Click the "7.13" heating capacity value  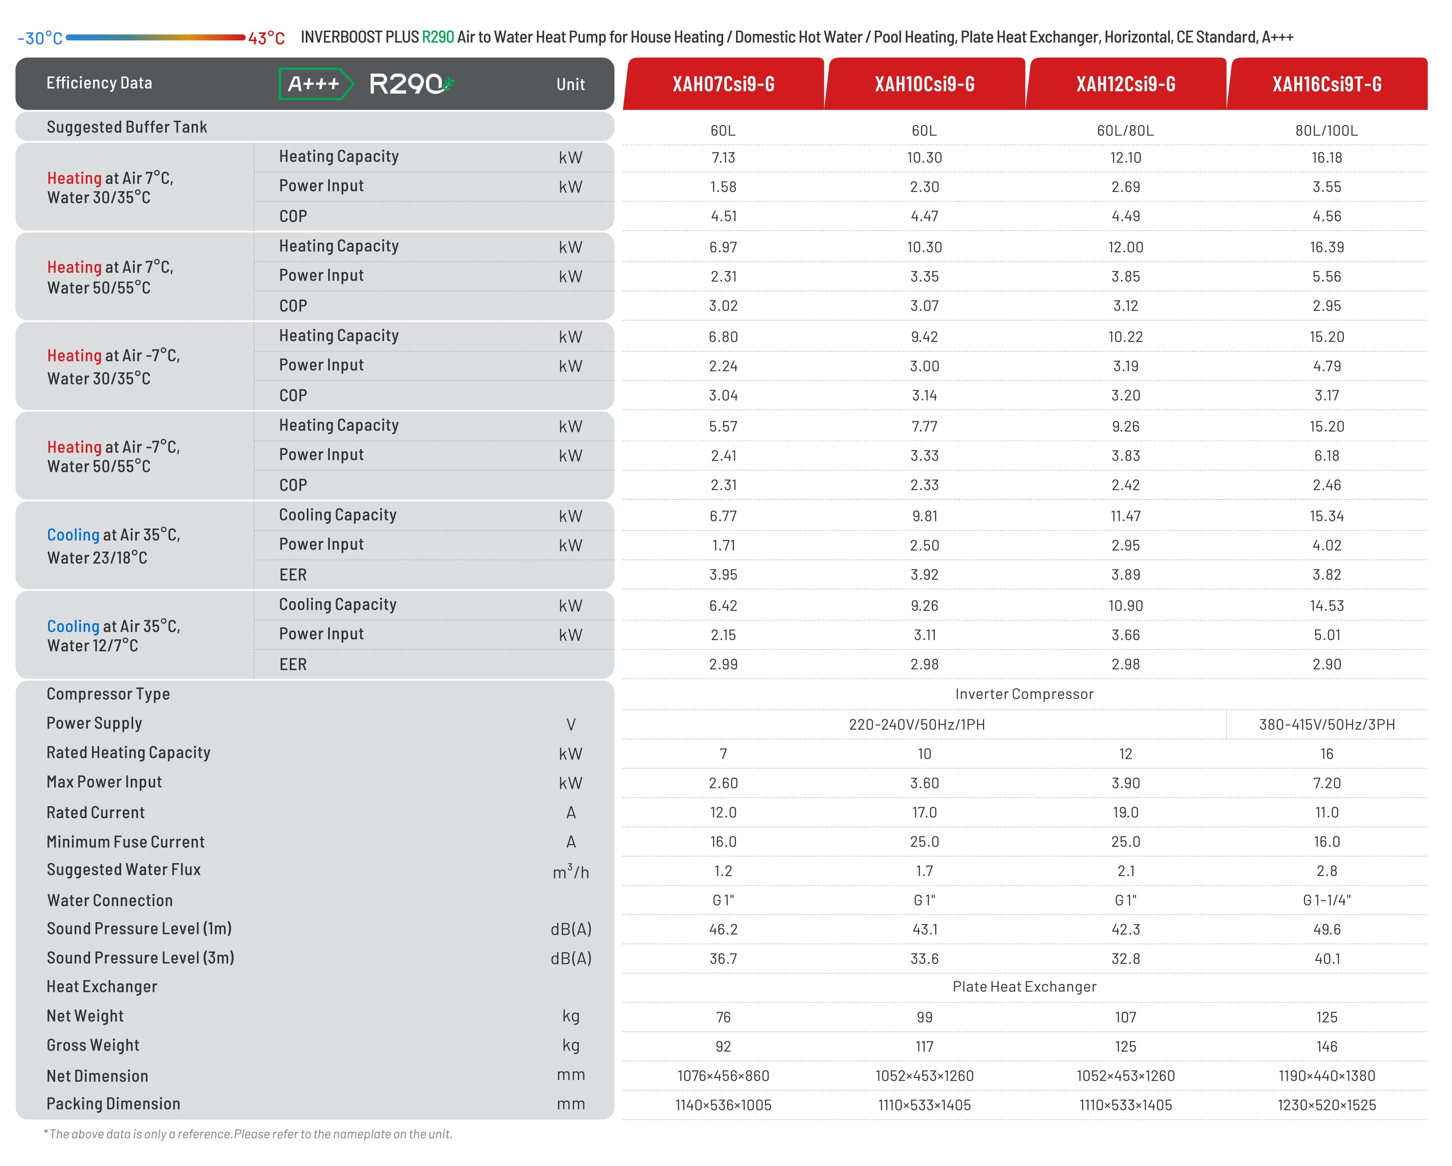[x=724, y=158]
